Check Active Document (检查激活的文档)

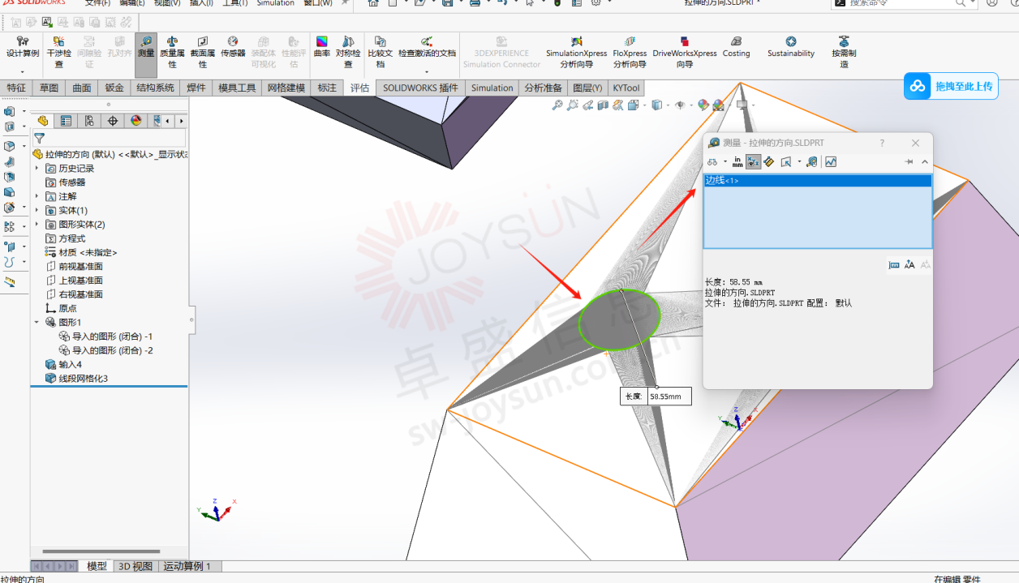point(427,47)
